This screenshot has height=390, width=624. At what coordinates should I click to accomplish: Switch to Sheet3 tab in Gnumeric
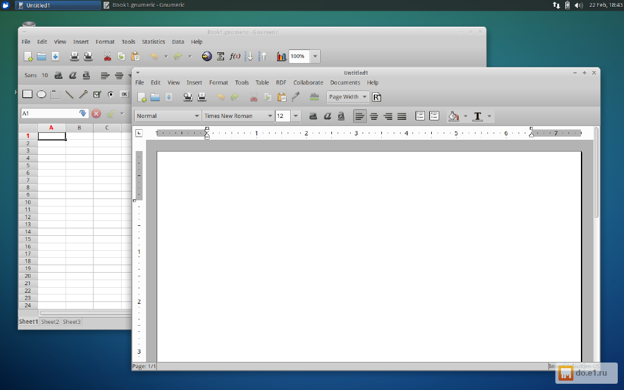pos(72,321)
